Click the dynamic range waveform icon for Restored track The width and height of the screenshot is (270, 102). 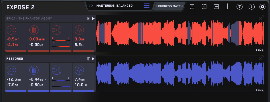(79, 70)
